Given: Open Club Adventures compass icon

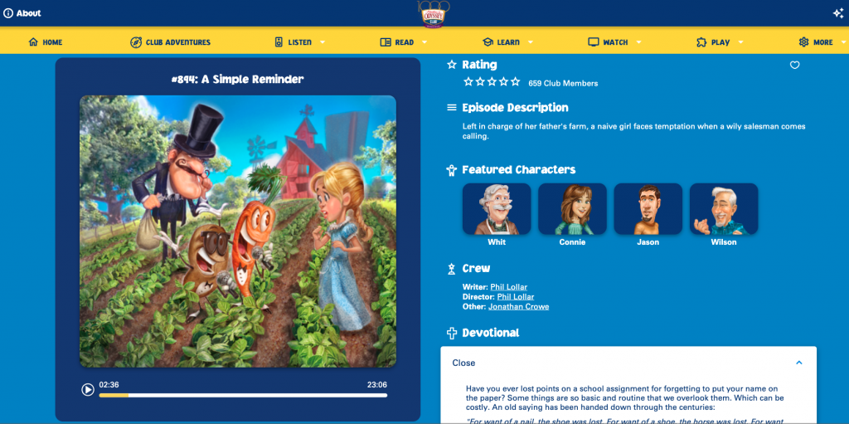Looking at the screenshot, I should pos(136,41).
